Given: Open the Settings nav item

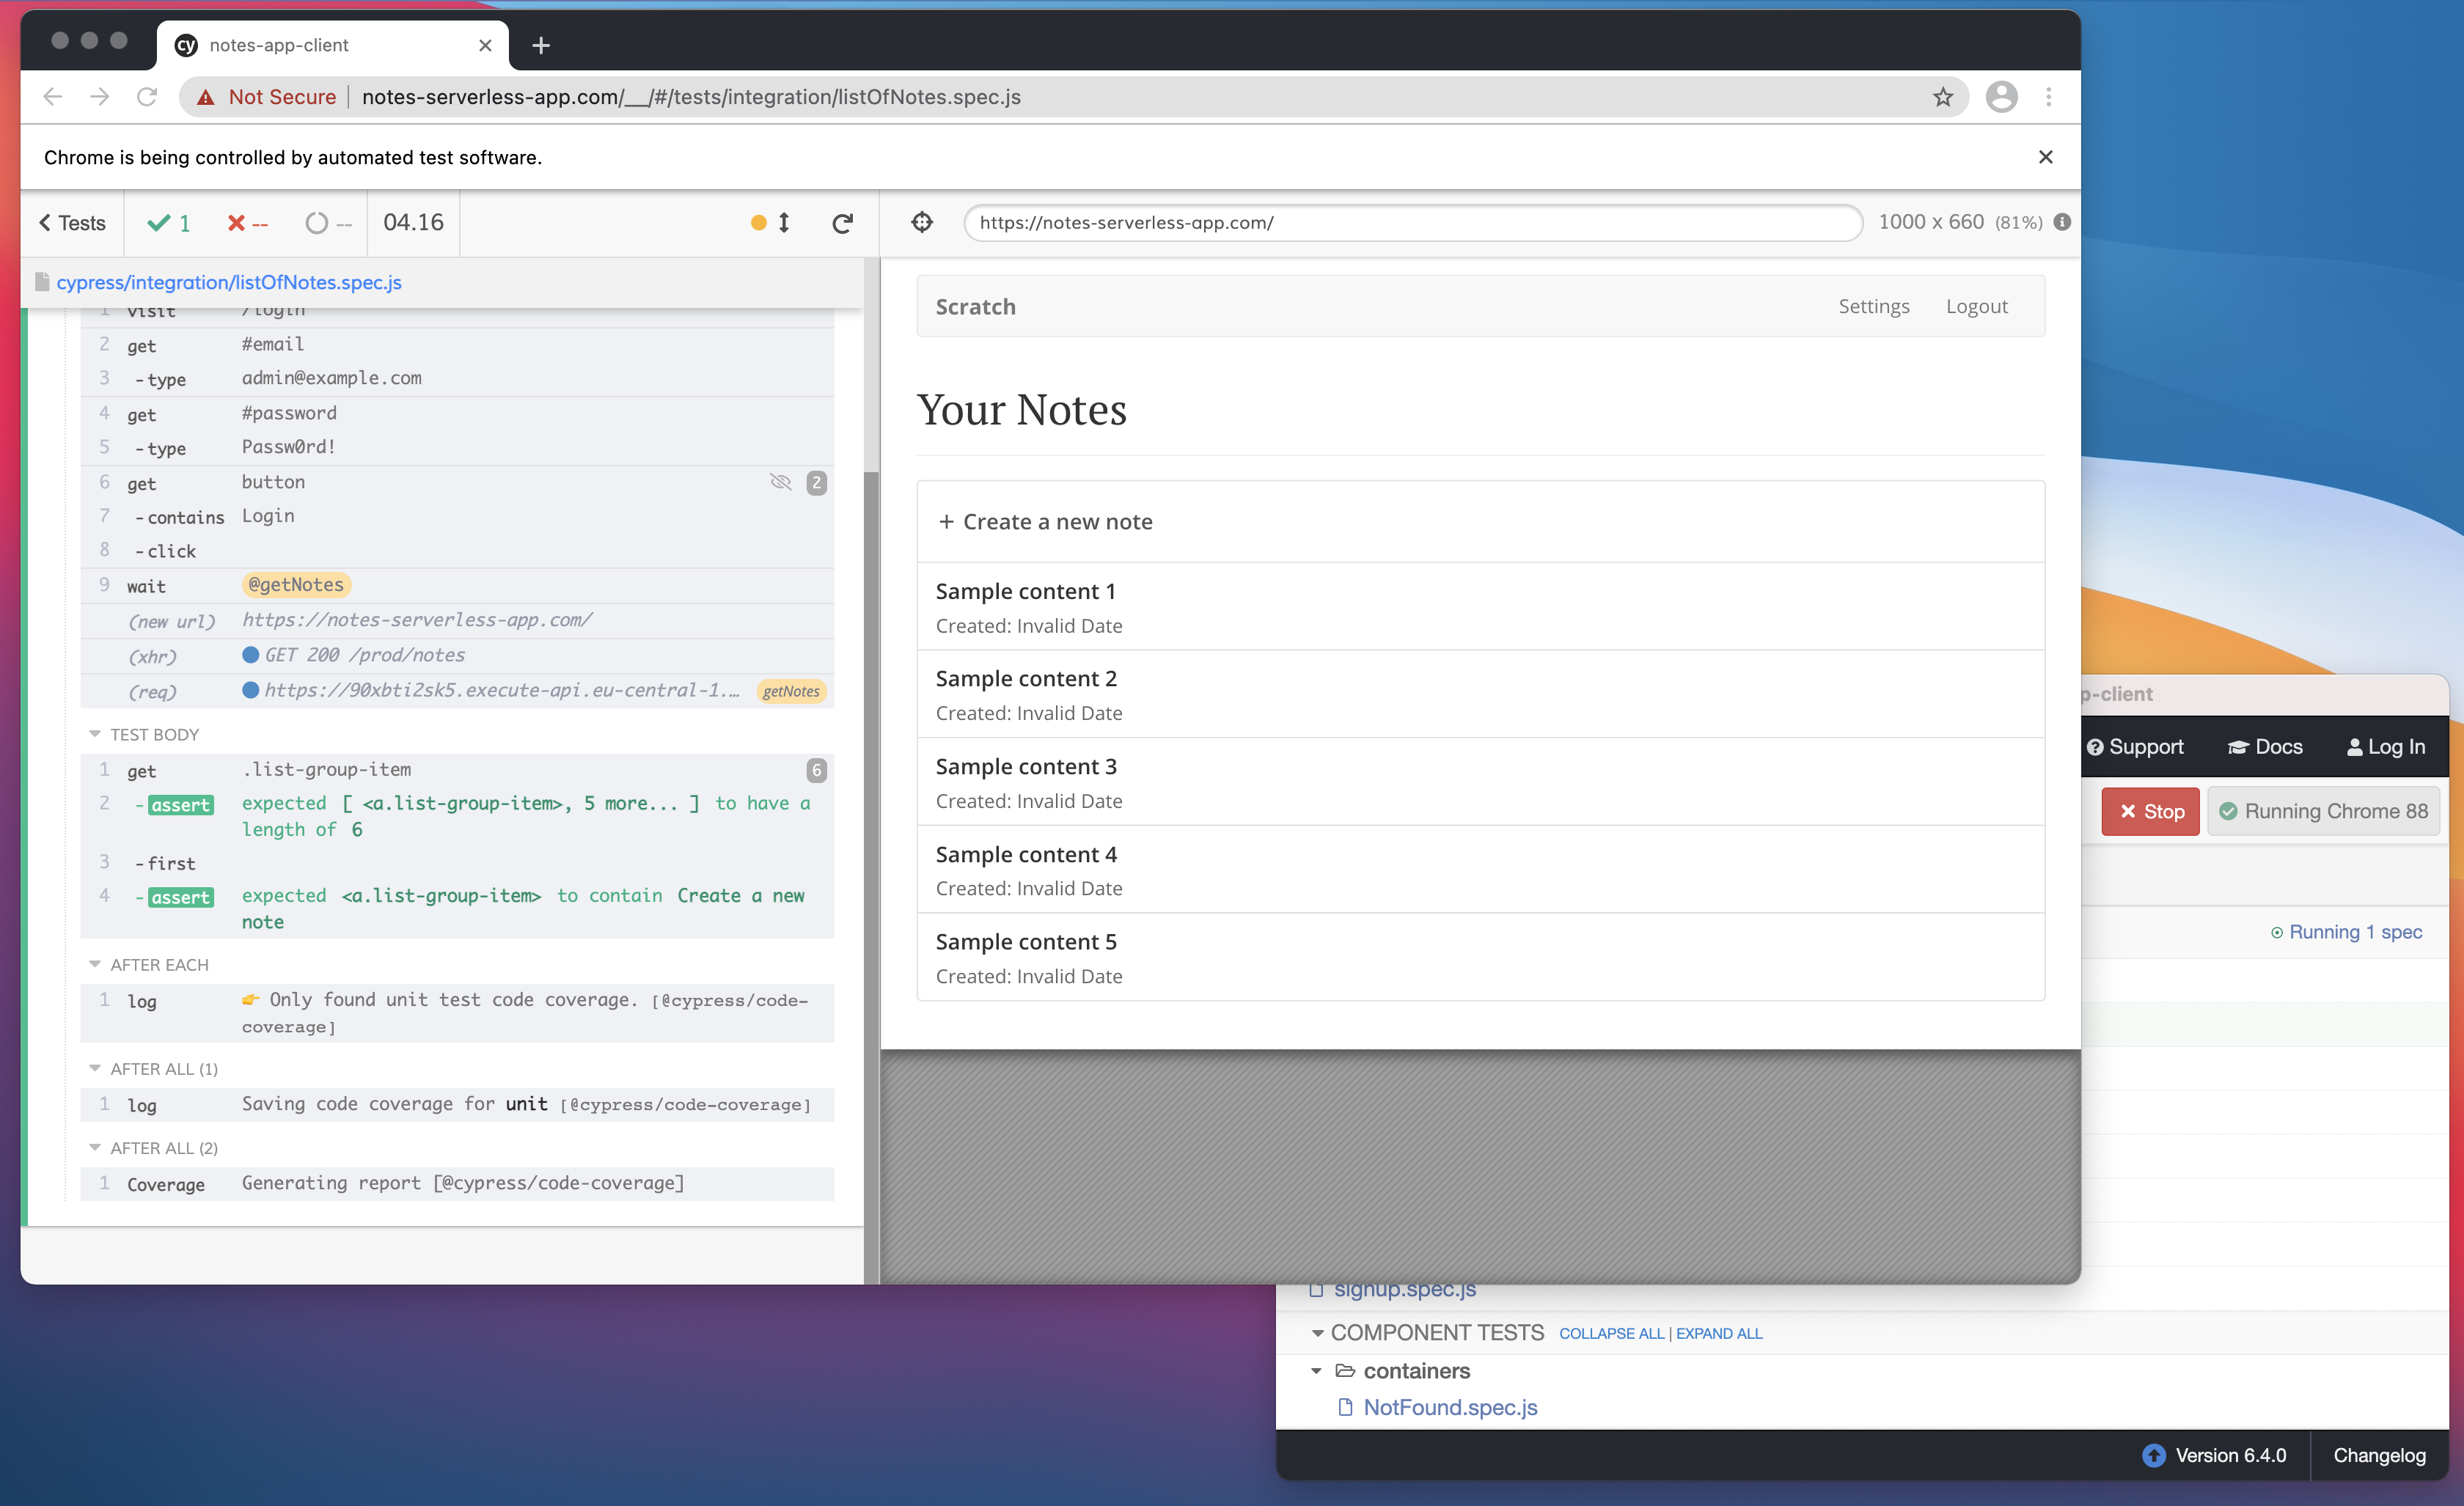Looking at the screenshot, I should tap(1873, 306).
